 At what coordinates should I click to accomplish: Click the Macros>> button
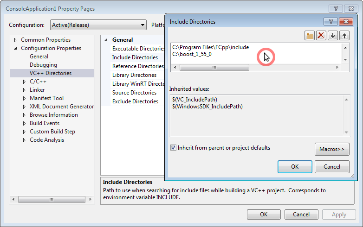pos(331,149)
